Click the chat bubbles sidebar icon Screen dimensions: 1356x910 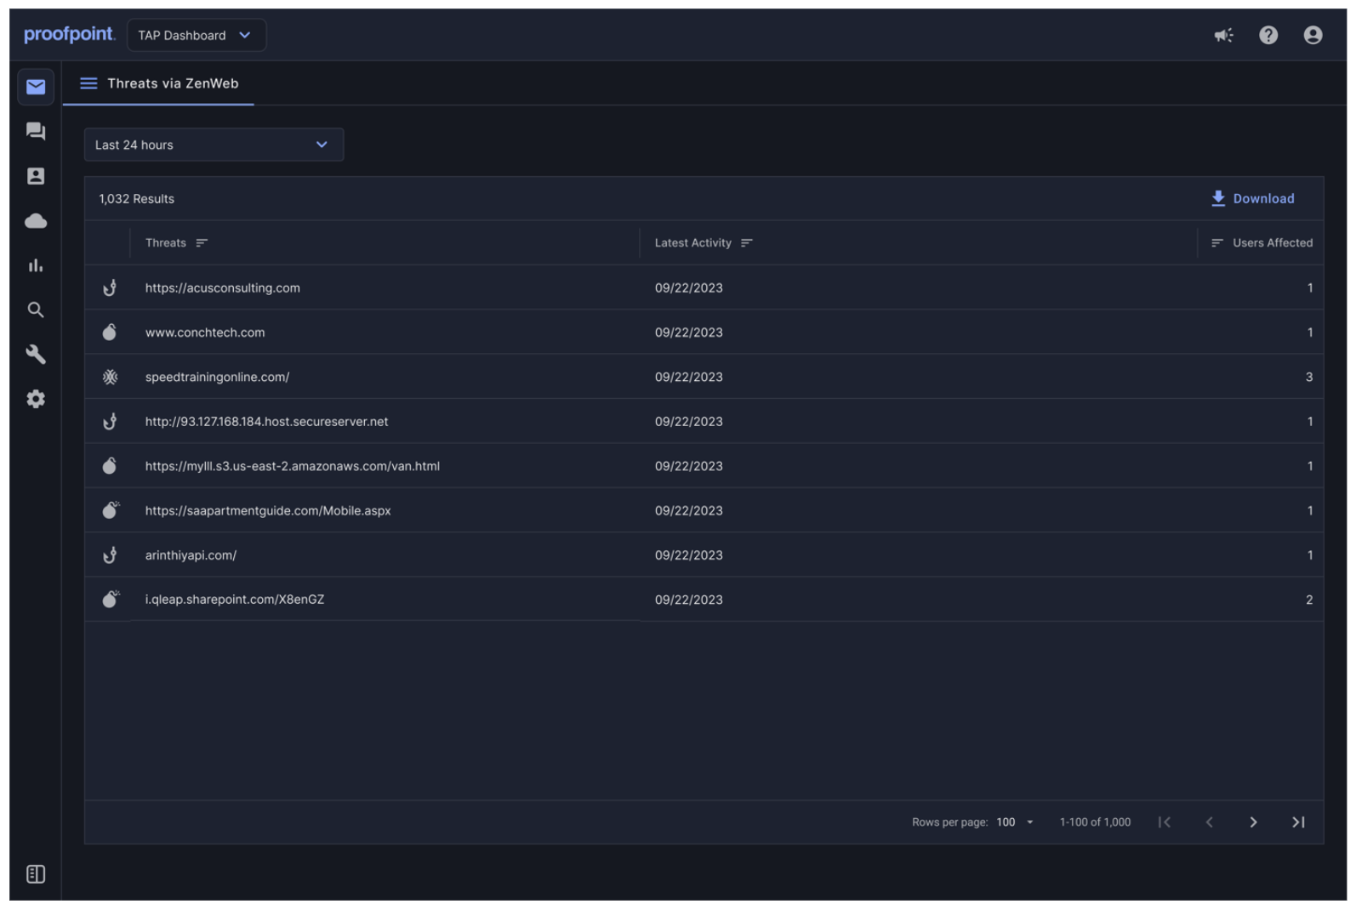tap(36, 131)
